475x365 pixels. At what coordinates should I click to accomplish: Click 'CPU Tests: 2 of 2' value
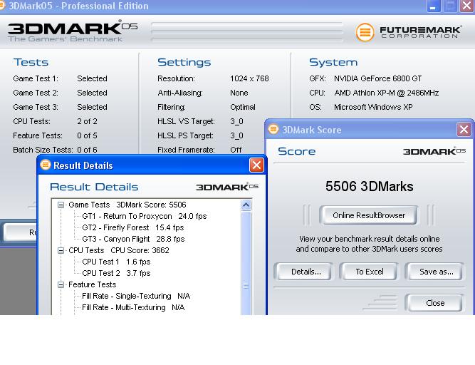87,121
